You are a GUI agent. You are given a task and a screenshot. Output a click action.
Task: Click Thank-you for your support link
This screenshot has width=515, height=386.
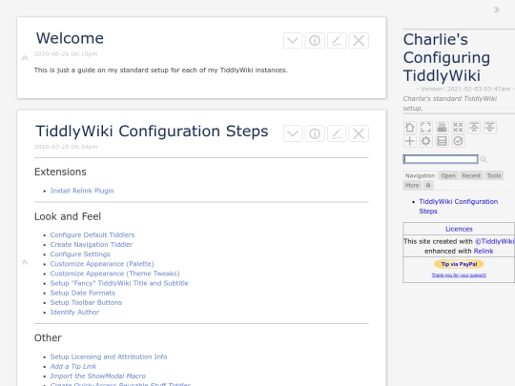pos(459,275)
